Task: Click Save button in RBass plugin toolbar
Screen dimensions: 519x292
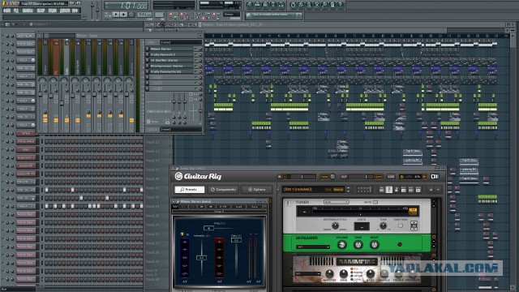Action: [x=254, y=207]
